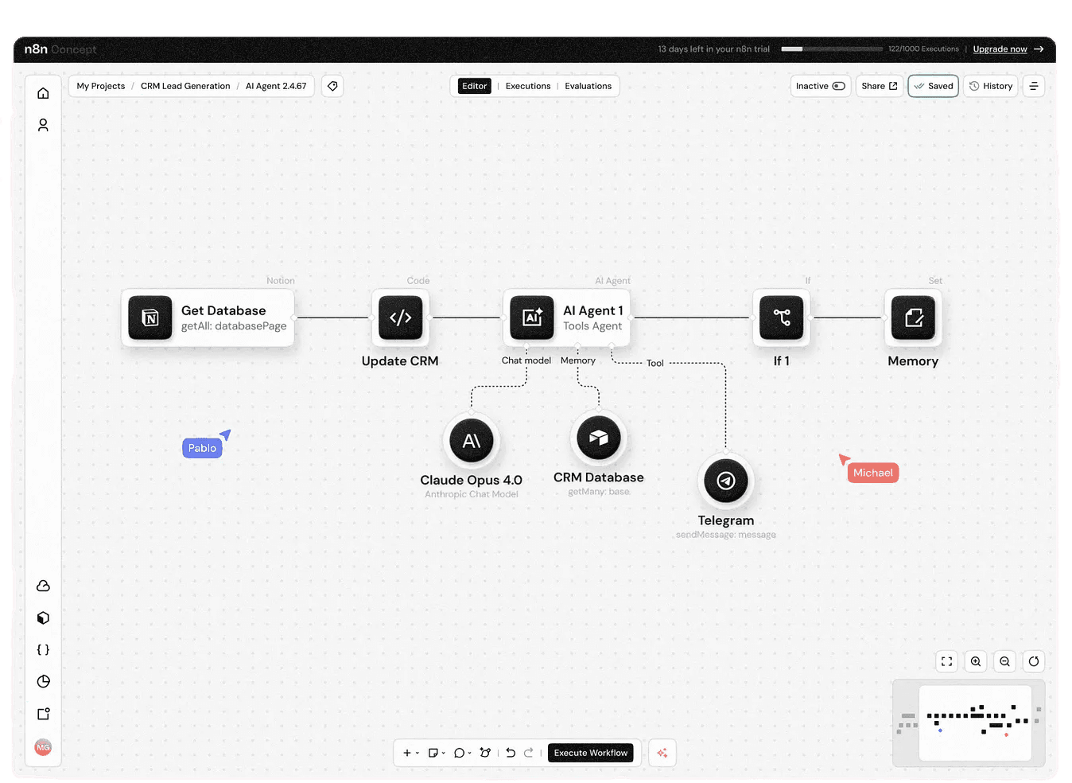This screenshot has height=783, width=1072.
Task: Select the Claude Opus 4.0 node
Action: pyautogui.click(x=472, y=440)
